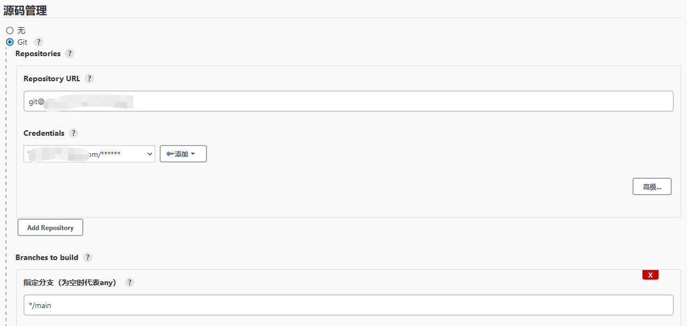Image resolution: width=687 pixels, height=326 pixels.
Task: Select the Git radio button
Action: tap(10, 42)
